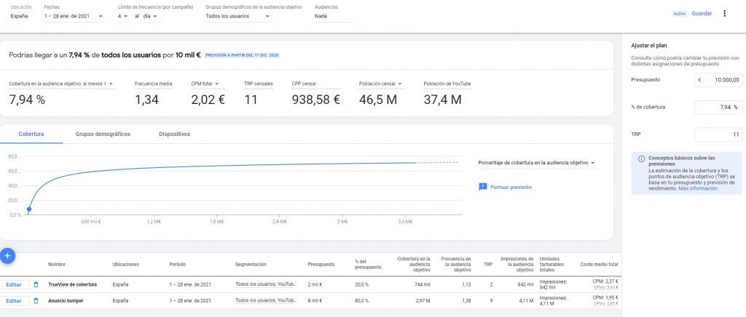Open the frequency period dropdown showing día
This screenshot has width=746, height=317.
150,16
